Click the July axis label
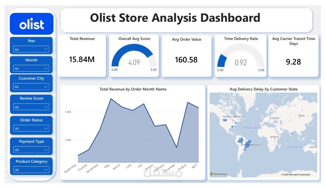The height and width of the screenshot is (188, 326). (x=140, y=166)
